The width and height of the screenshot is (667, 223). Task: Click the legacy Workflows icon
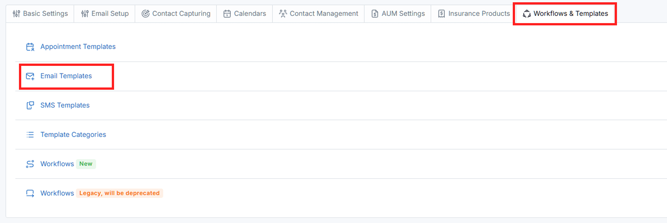[30, 193]
